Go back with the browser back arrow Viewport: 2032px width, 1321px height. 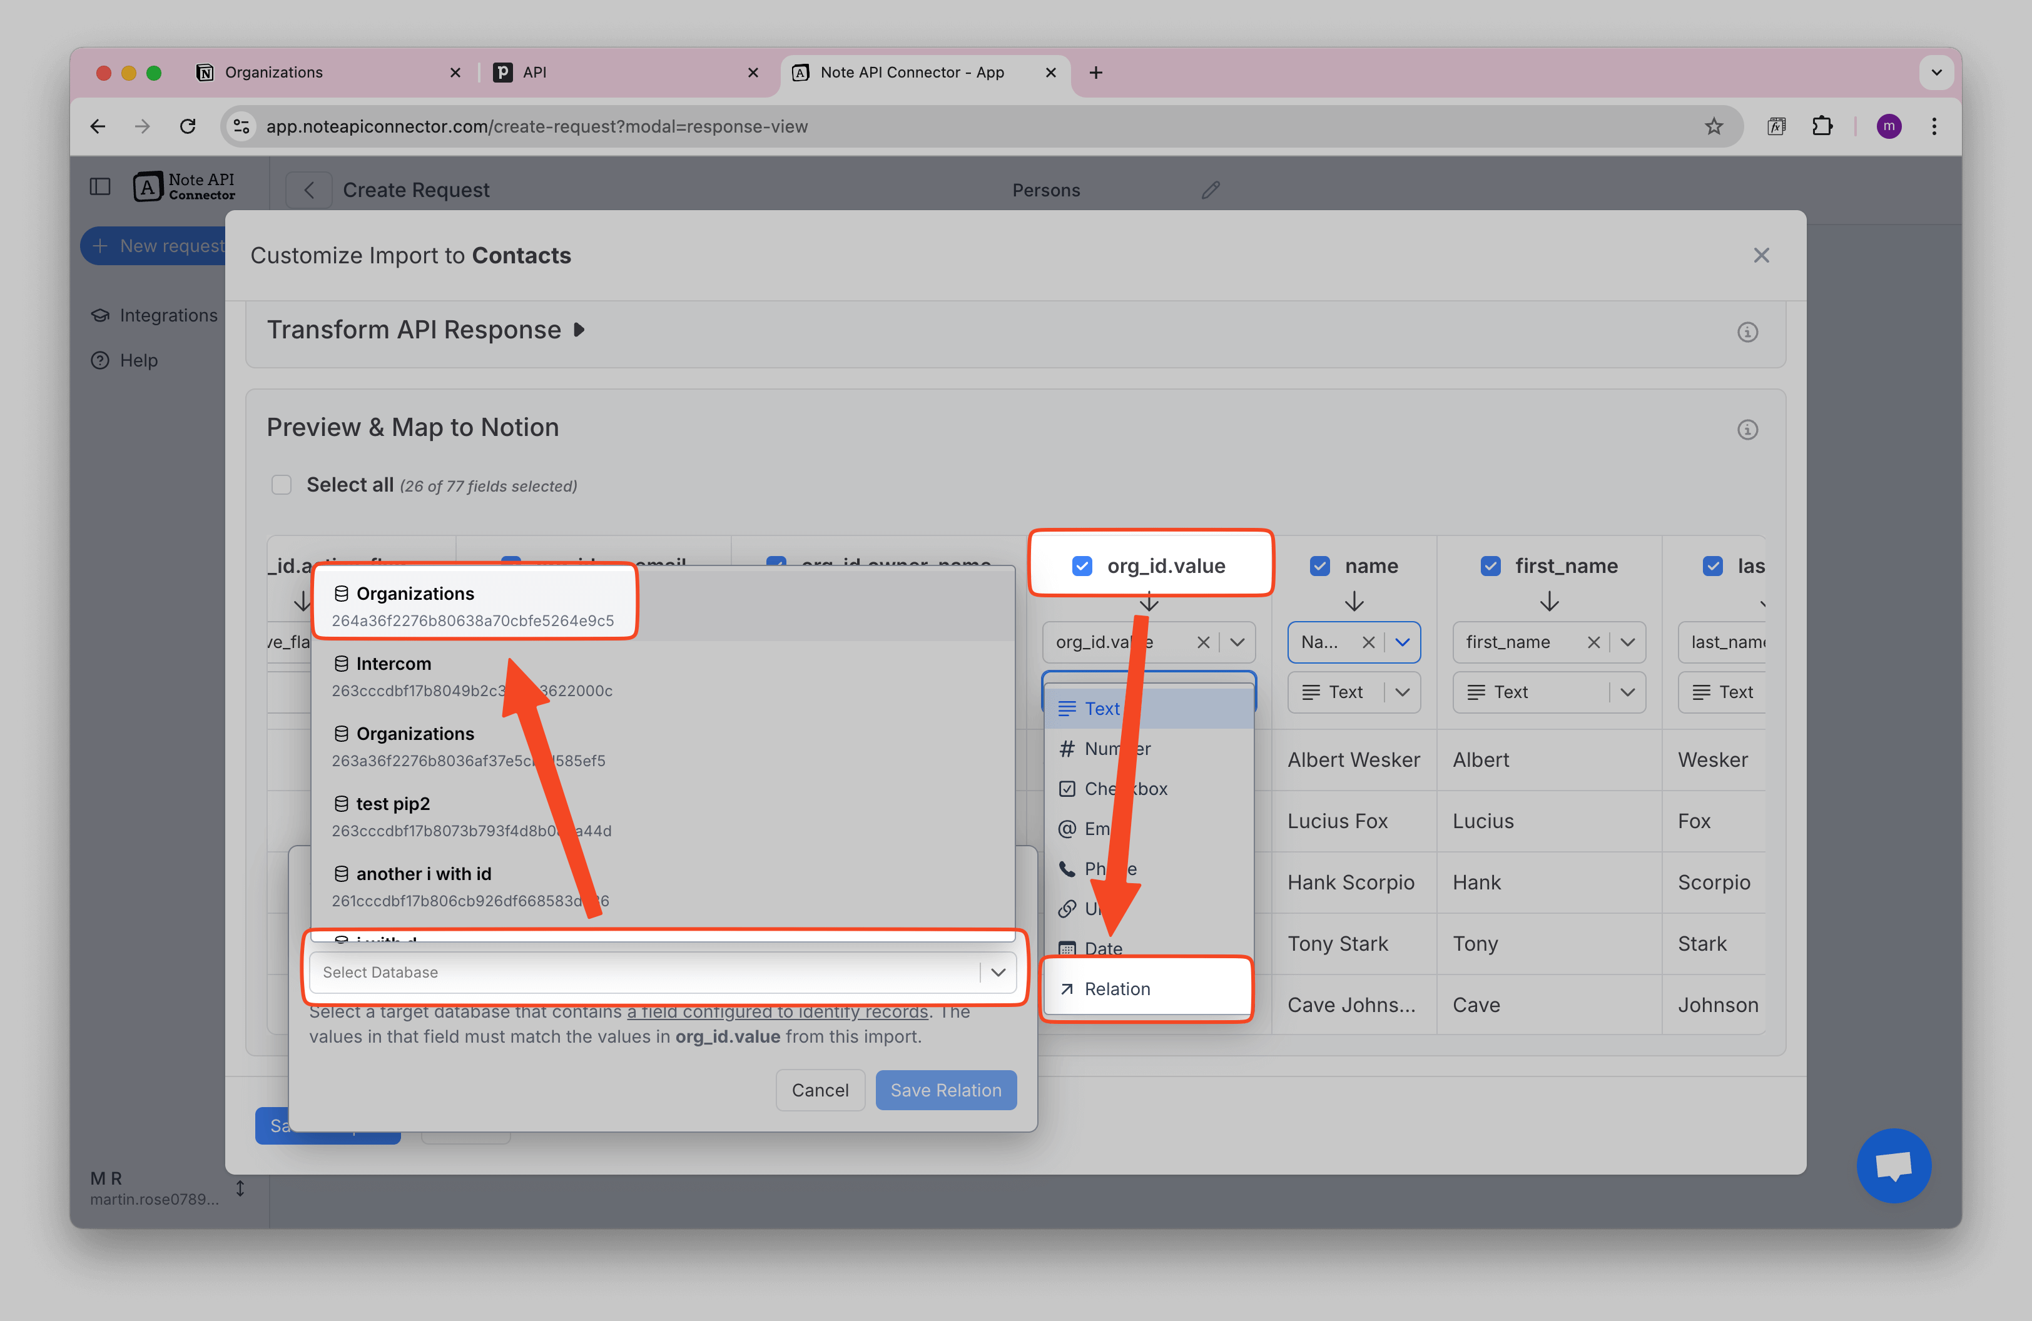click(98, 126)
